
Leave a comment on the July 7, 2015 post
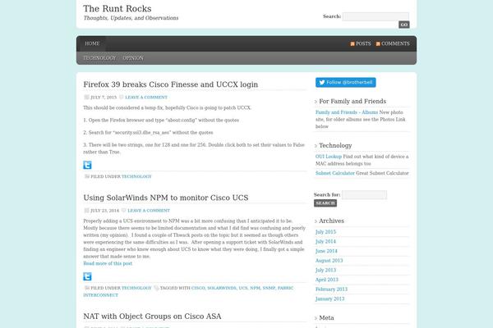point(146,98)
